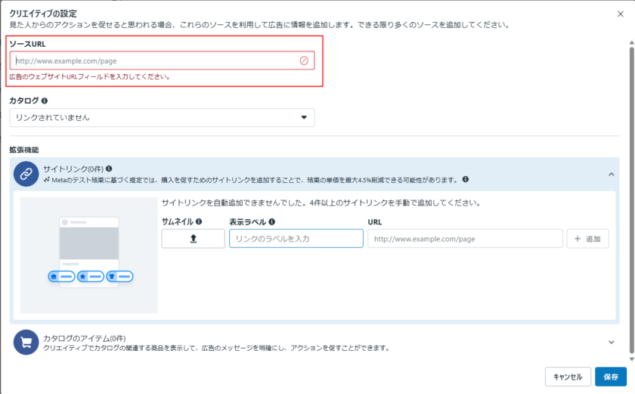Image resolution: width=635 pixels, height=394 pixels.
Task: Click the 保存 save button
Action: pos(611,377)
